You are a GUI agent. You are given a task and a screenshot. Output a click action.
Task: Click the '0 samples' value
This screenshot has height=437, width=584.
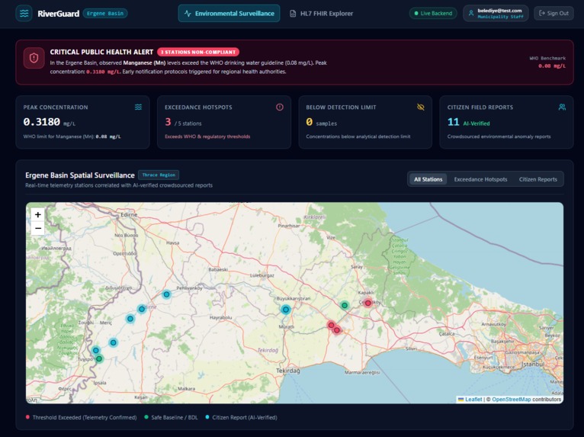pyautogui.click(x=322, y=122)
